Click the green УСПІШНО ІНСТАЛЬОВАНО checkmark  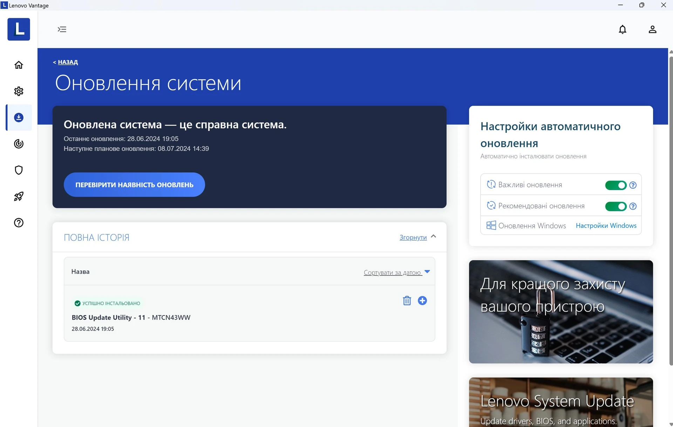tap(77, 303)
